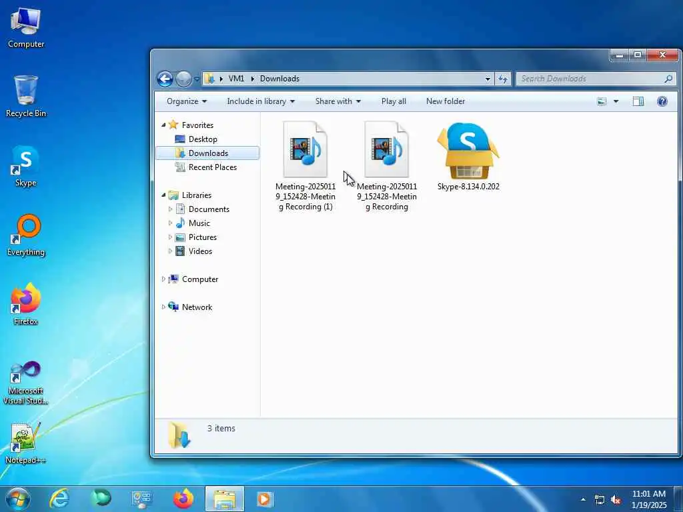Expand the Computer tree node
The height and width of the screenshot is (512, 683).
click(163, 279)
